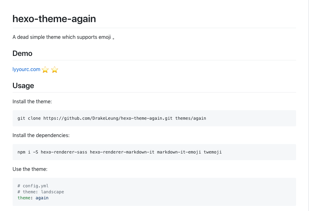Click the Usage section heading
The height and width of the screenshot is (211, 309).
point(23,86)
